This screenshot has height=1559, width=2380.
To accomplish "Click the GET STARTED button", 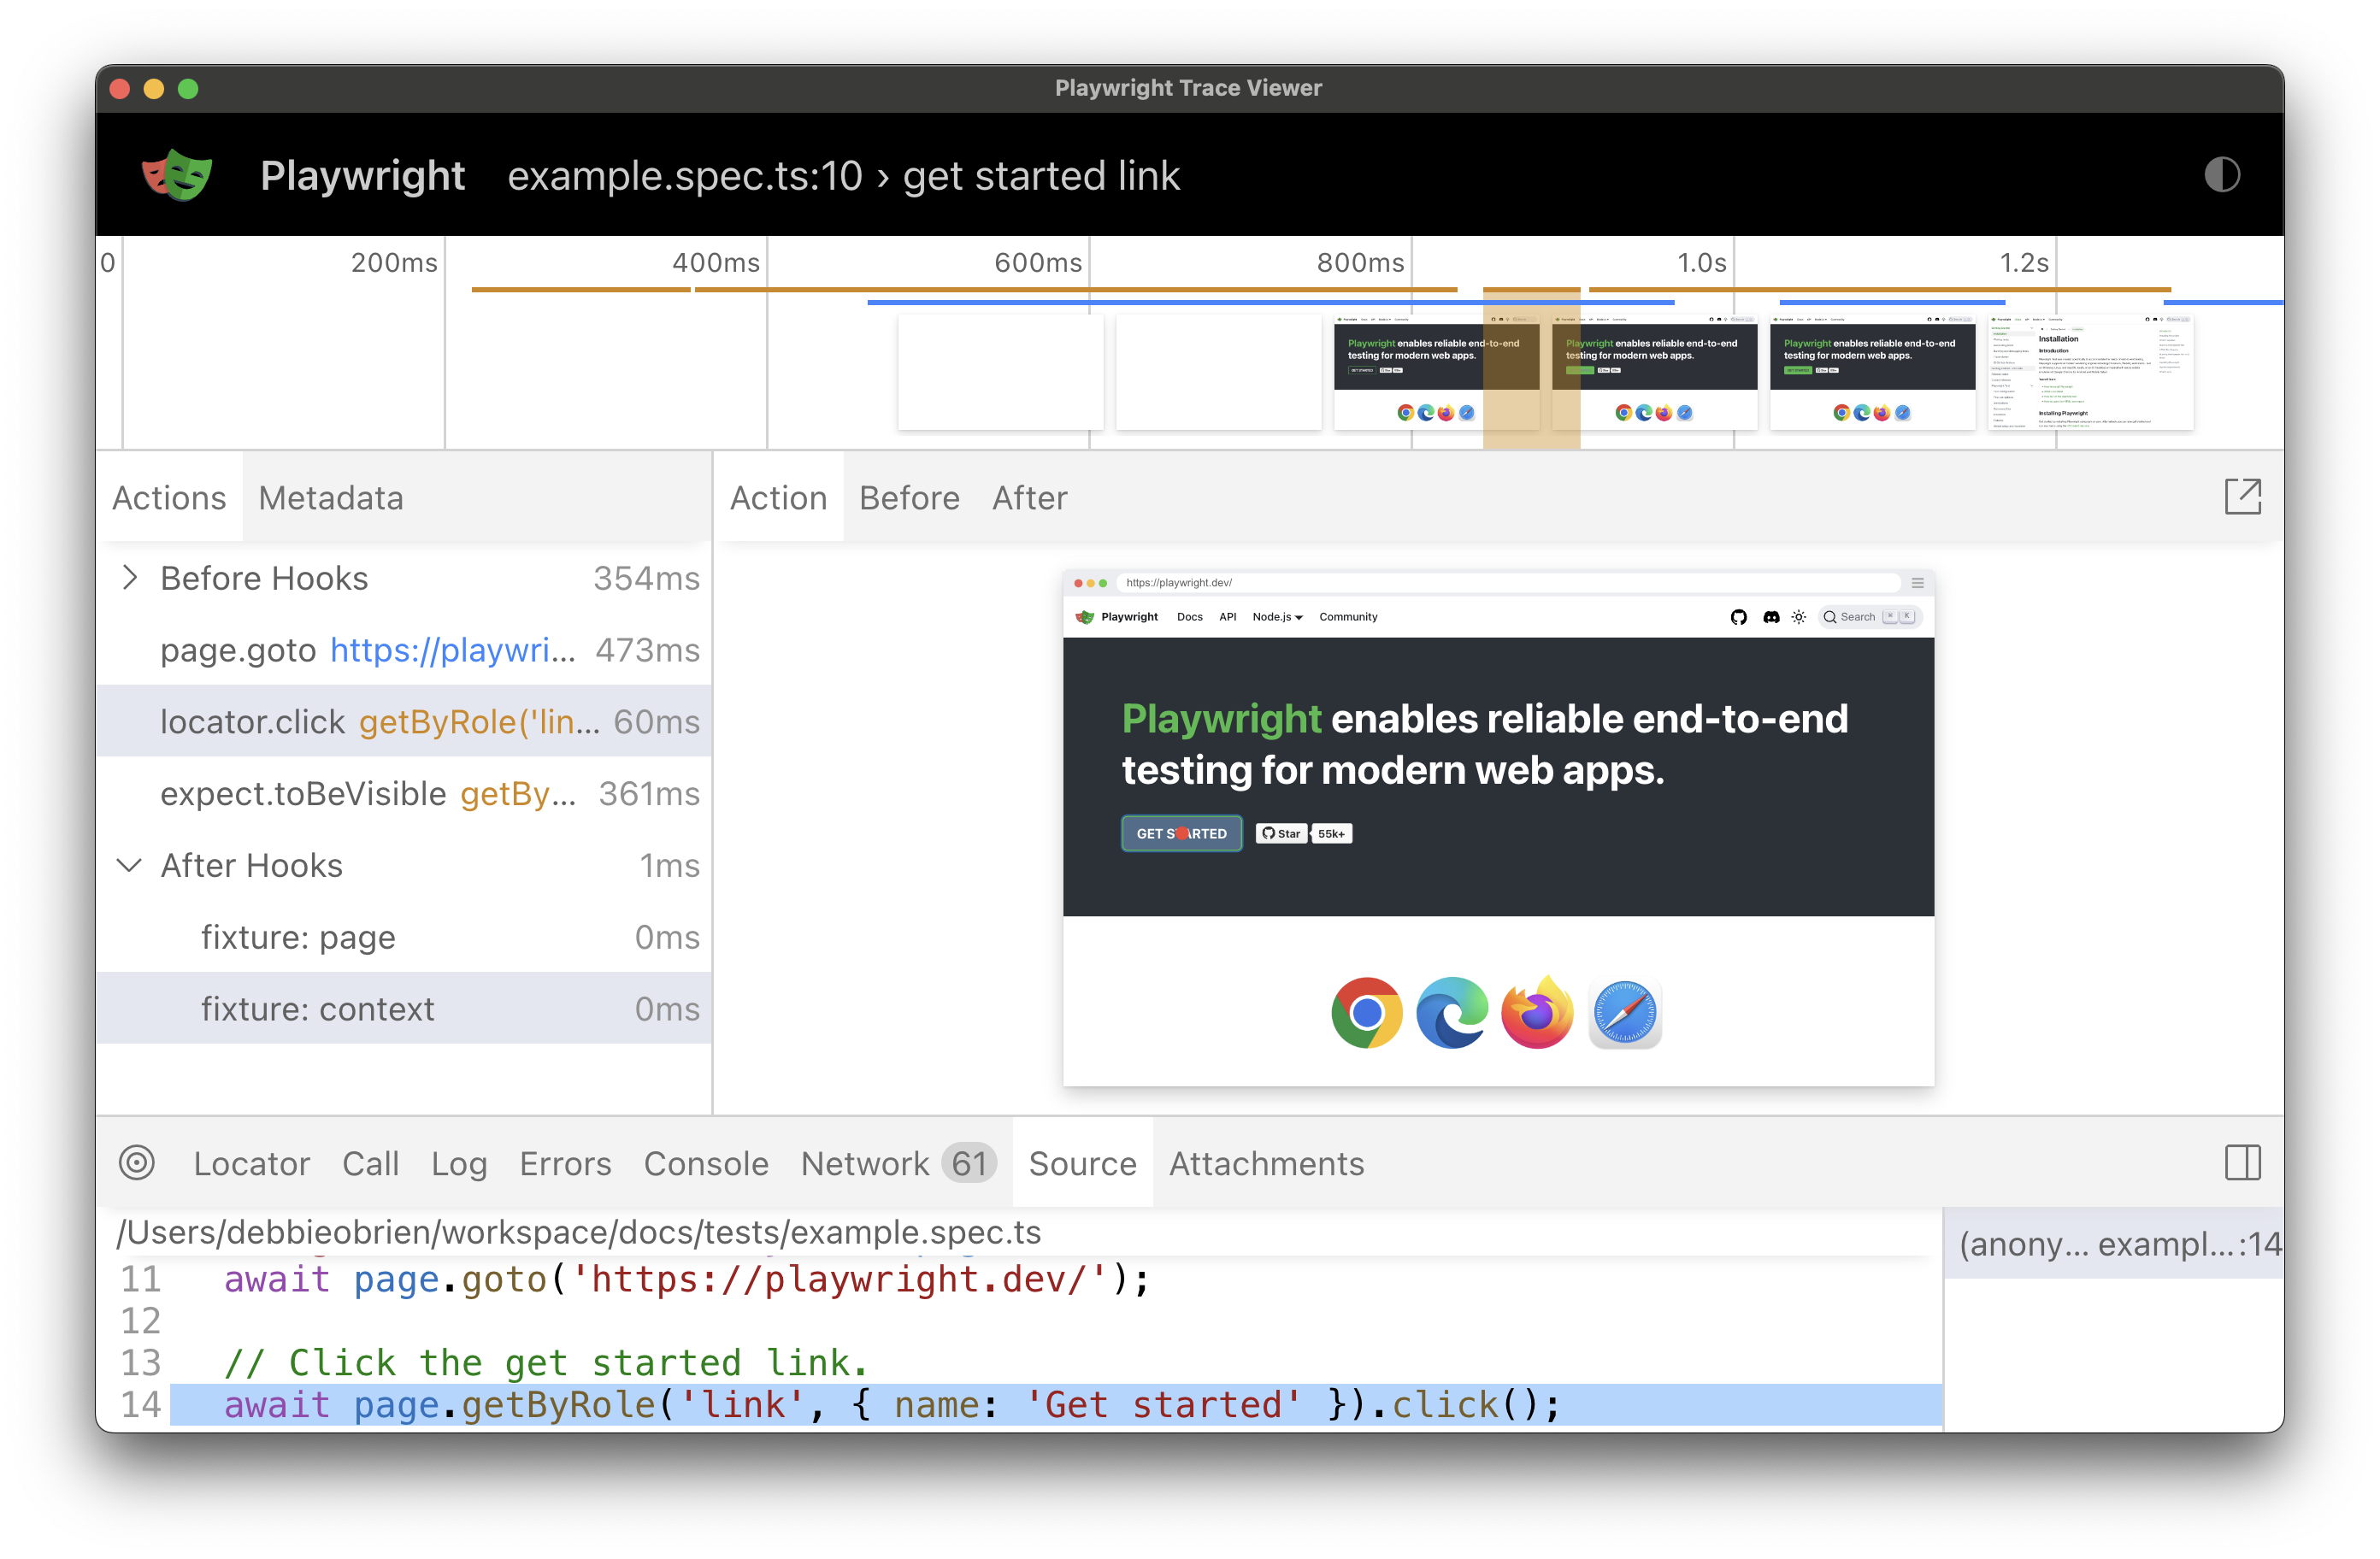I will (x=1181, y=833).
